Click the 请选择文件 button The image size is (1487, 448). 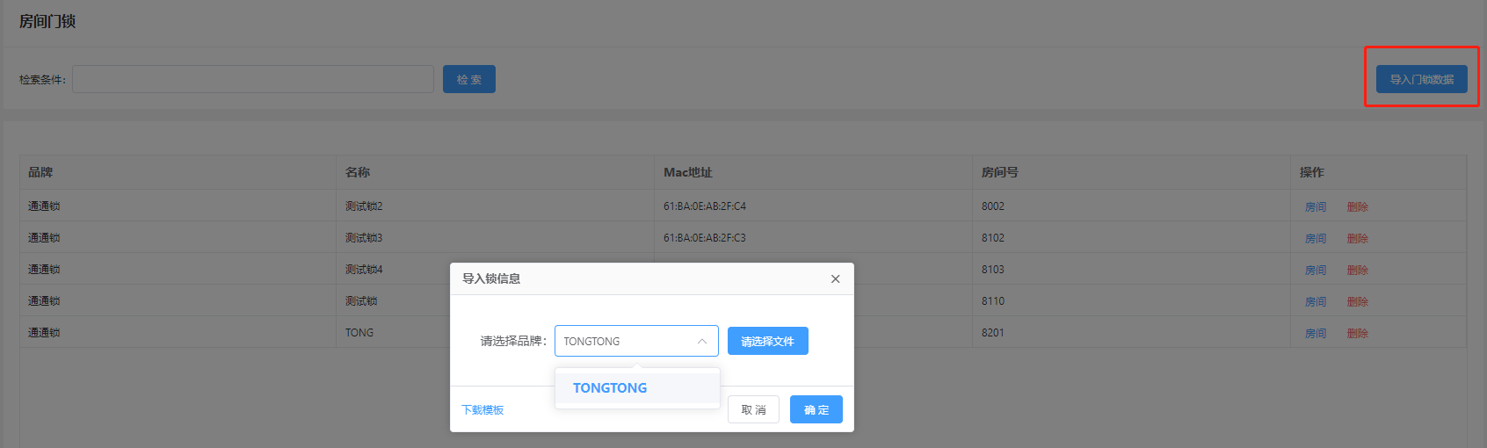click(767, 342)
